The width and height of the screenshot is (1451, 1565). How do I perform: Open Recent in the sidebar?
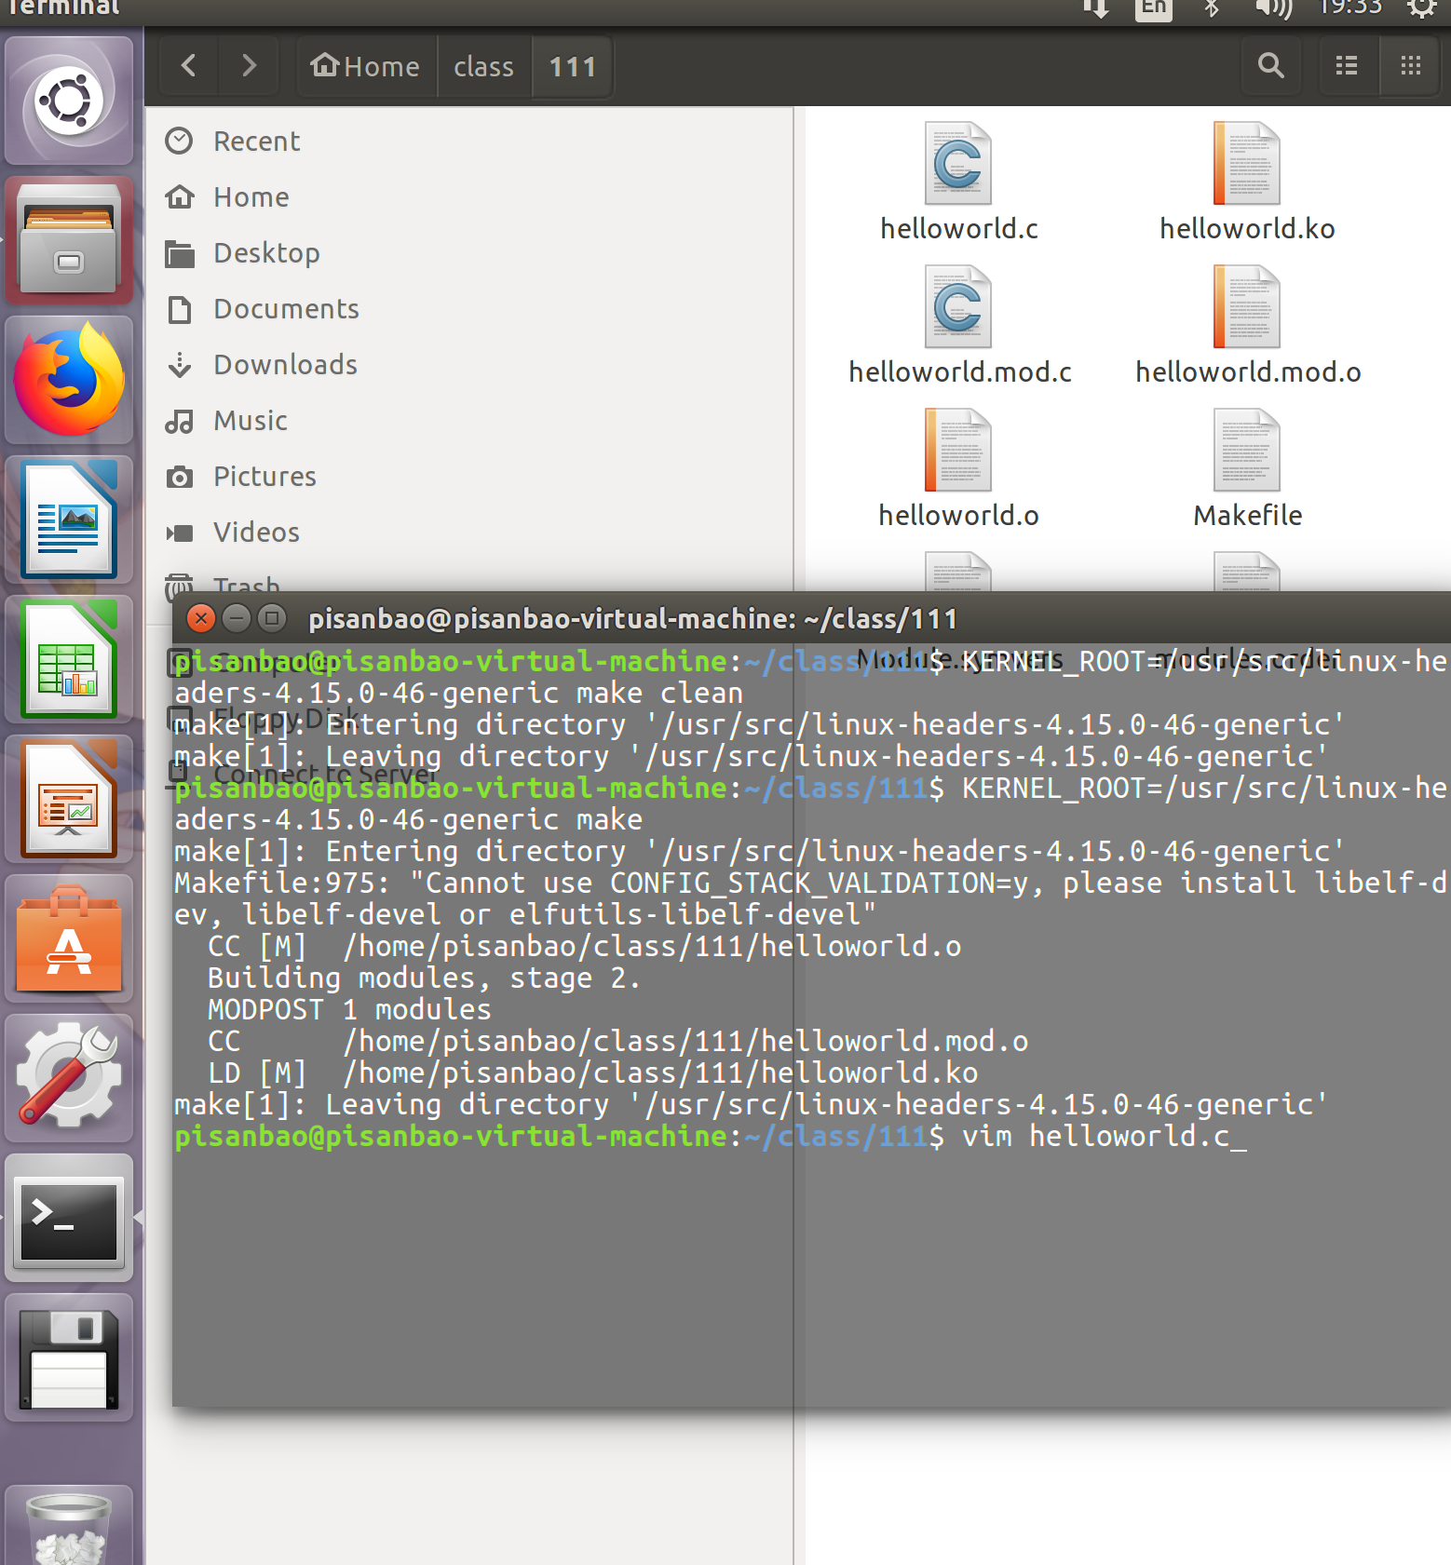pos(256,142)
